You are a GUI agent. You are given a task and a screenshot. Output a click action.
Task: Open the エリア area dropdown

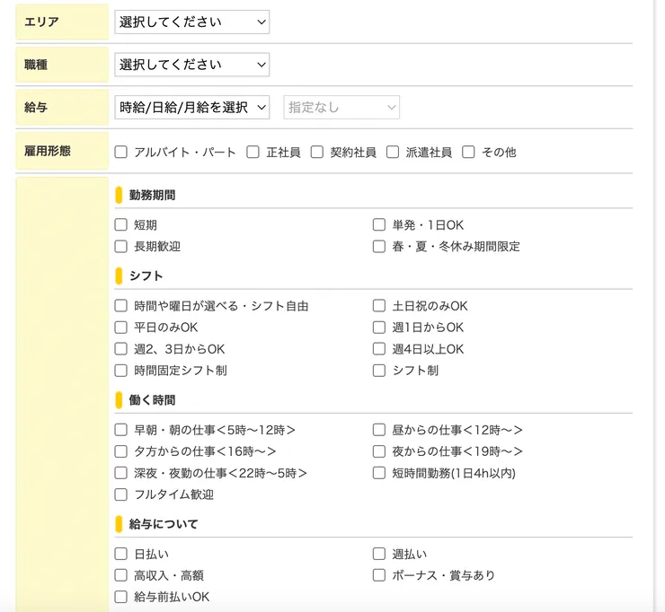point(191,22)
